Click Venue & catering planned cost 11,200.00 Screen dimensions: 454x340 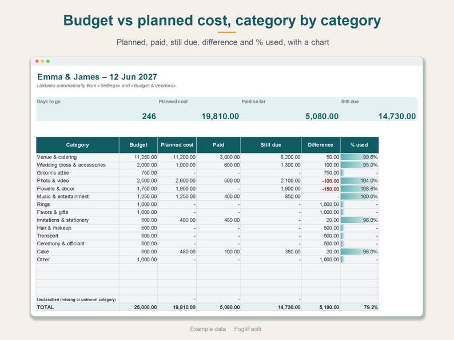pos(177,157)
